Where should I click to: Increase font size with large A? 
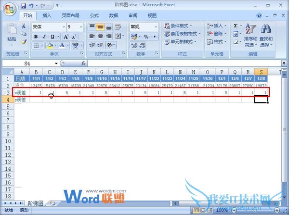66,37
